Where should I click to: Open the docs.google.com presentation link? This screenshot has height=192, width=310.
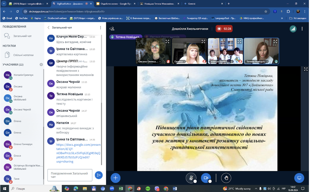[x=78, y=153]
